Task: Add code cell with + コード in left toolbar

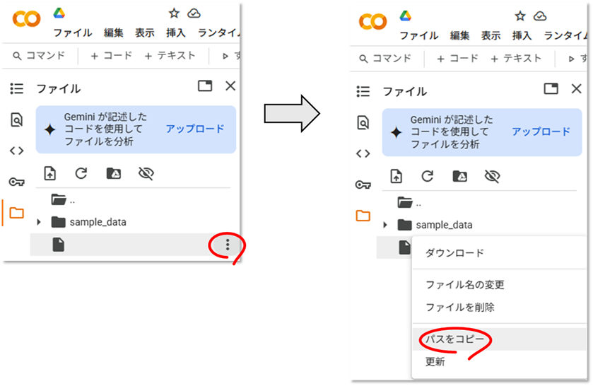Action: pos(112,56)
